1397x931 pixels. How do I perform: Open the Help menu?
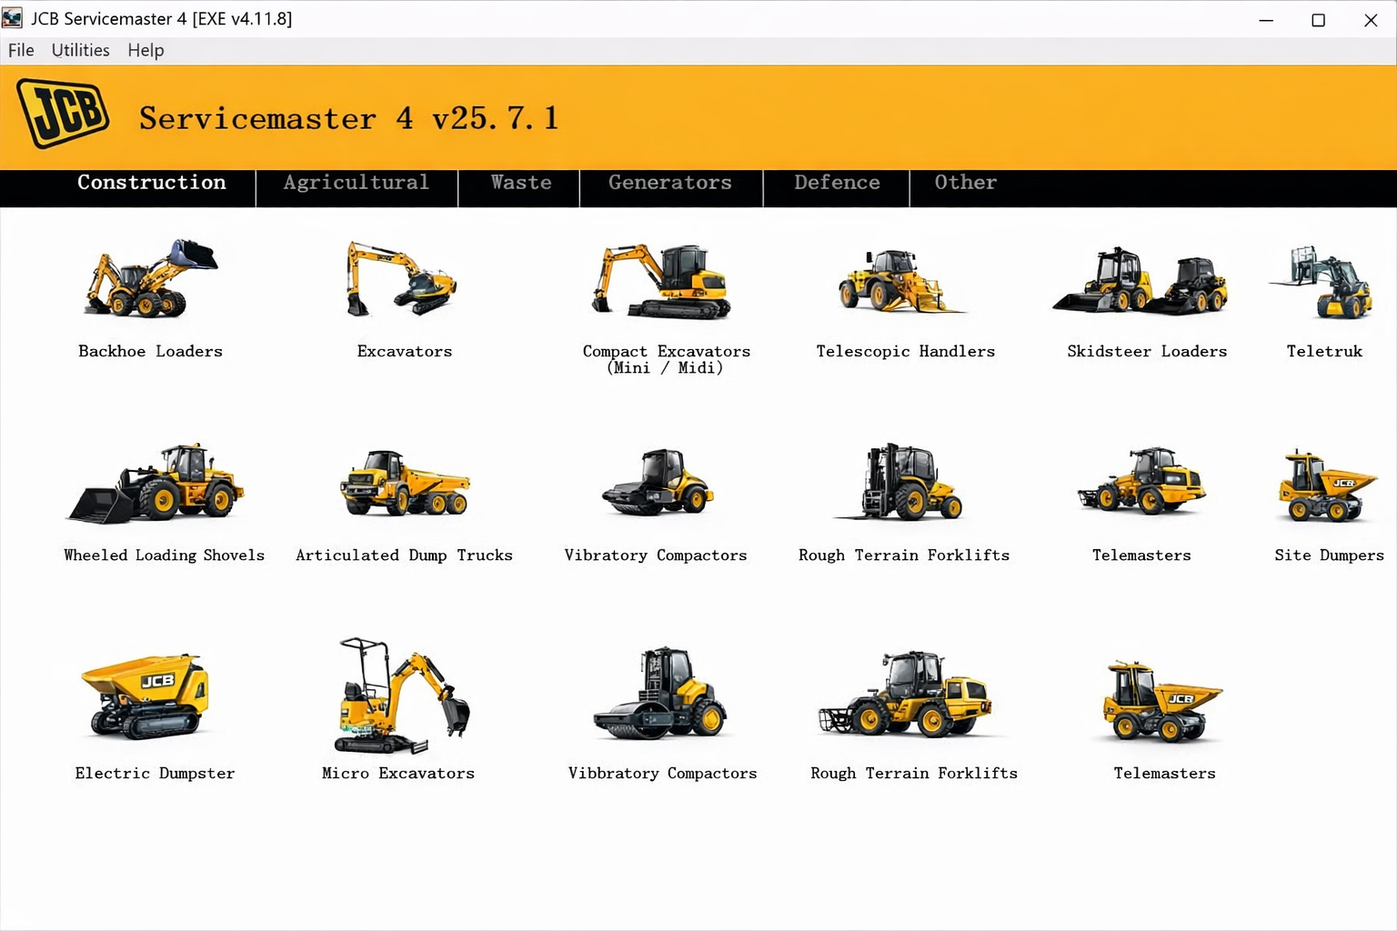[x=146, y=50]
